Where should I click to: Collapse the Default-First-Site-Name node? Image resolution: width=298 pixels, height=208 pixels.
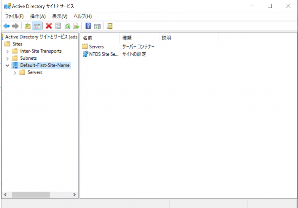click(x=7, y=65)
